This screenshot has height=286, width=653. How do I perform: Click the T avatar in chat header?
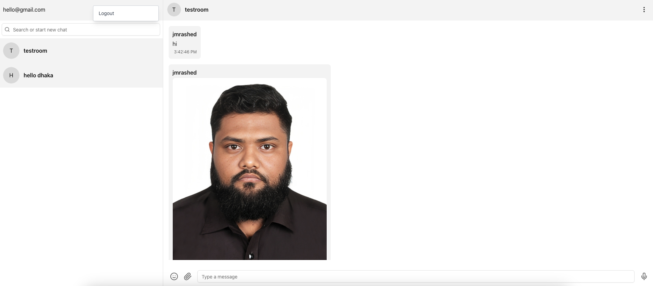click(x=174, y=10)
